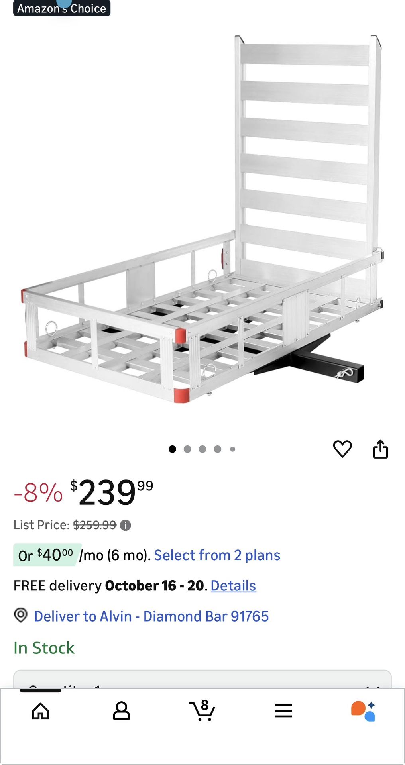Tap the delivery location pin icon
Screen dimensions: 405x765
coord(21,615)
